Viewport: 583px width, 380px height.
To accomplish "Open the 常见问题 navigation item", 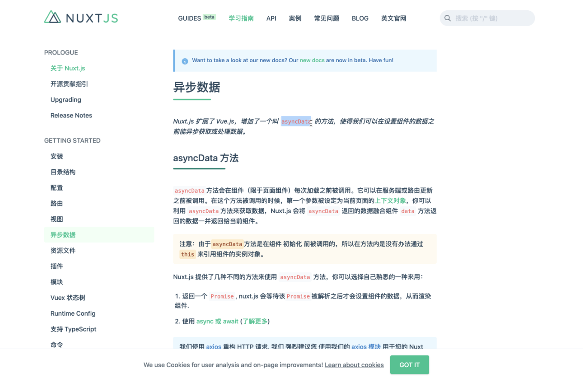I will tap(326, 18).
